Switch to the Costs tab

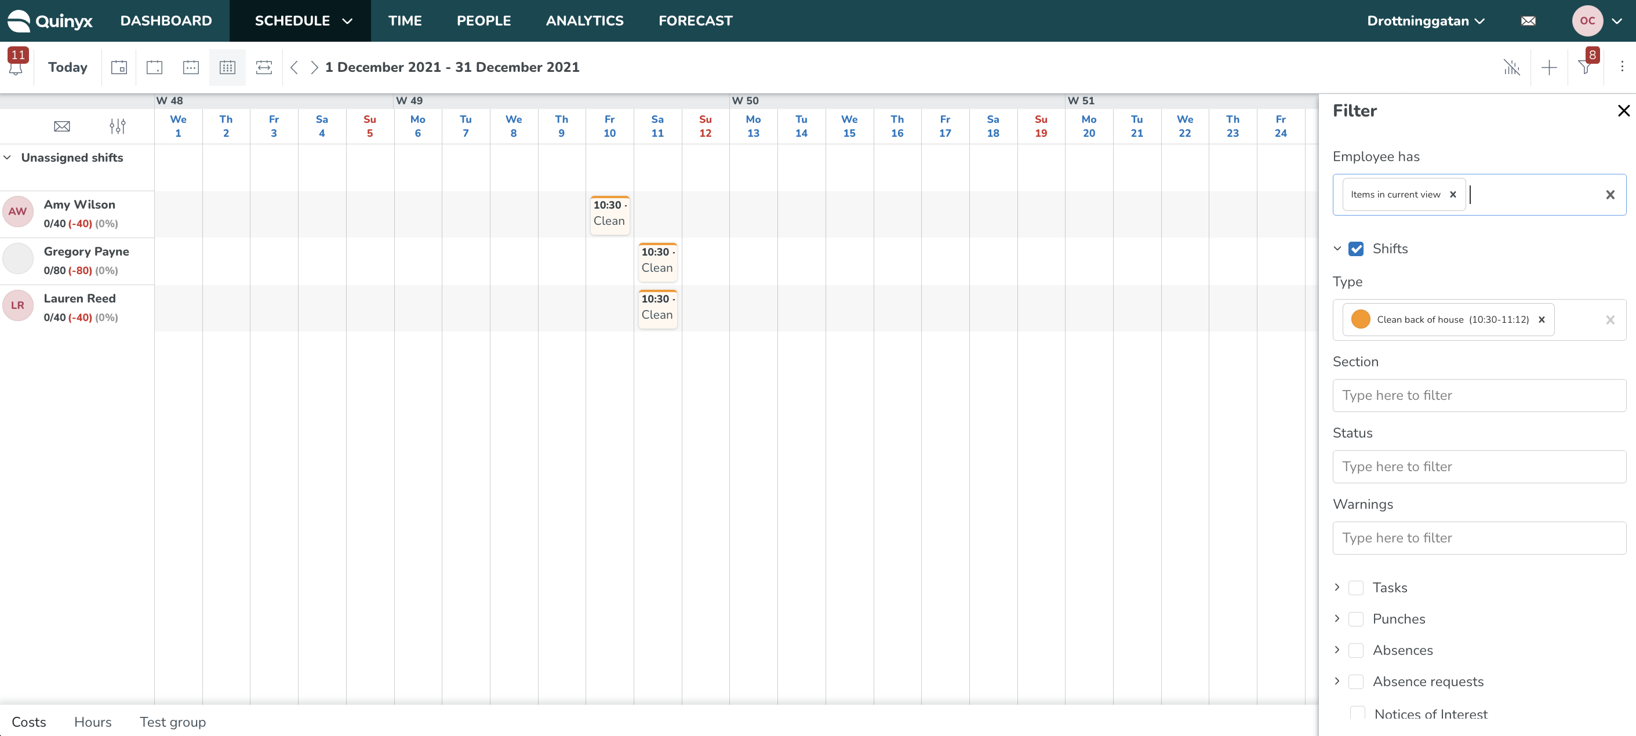pyautogui.click(x=28, y=722)
